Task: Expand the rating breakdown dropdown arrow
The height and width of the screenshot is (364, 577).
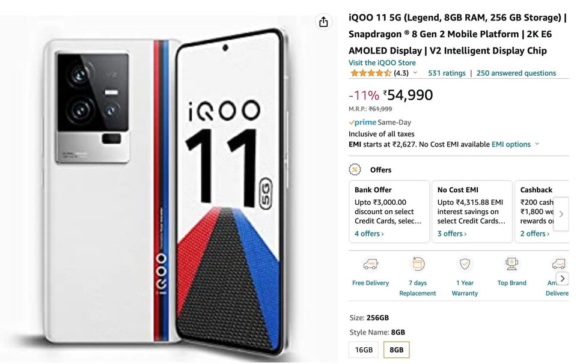Action: [415, 73]
